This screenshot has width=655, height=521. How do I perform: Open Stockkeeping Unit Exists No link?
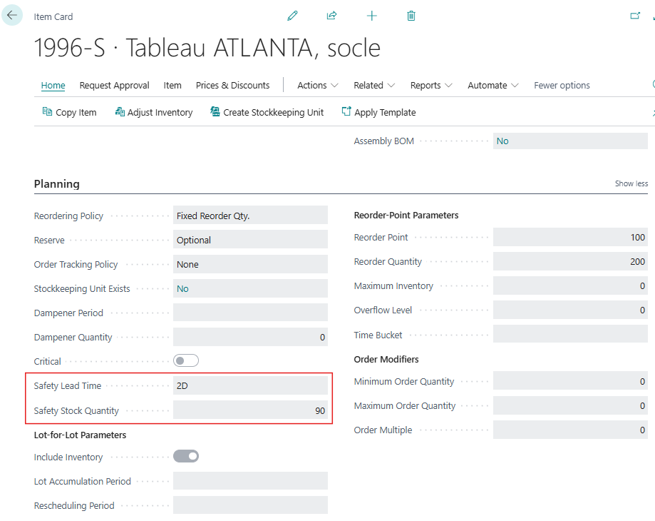click(182, 289)
